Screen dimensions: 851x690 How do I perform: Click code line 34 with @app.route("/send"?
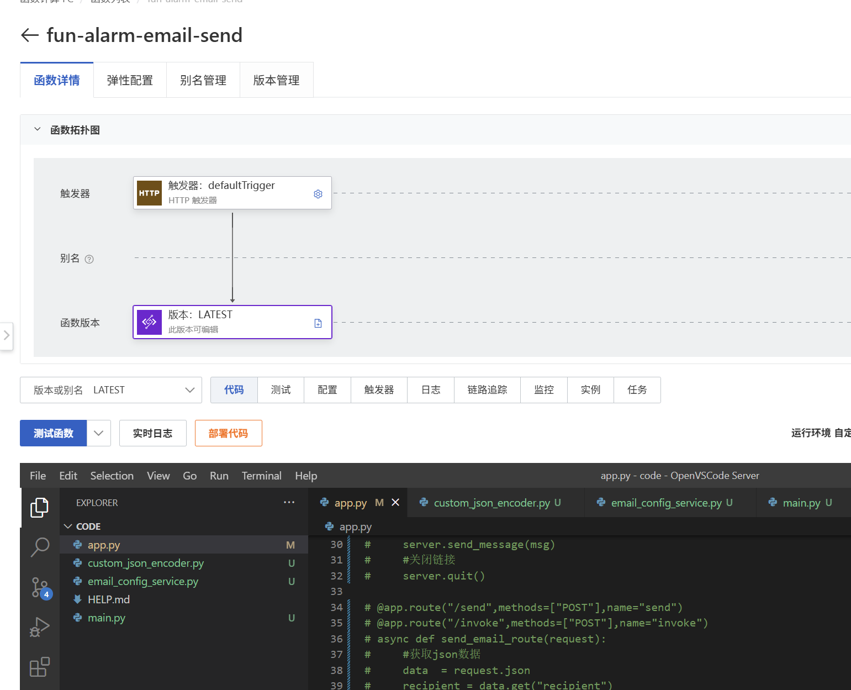point(524,608)
